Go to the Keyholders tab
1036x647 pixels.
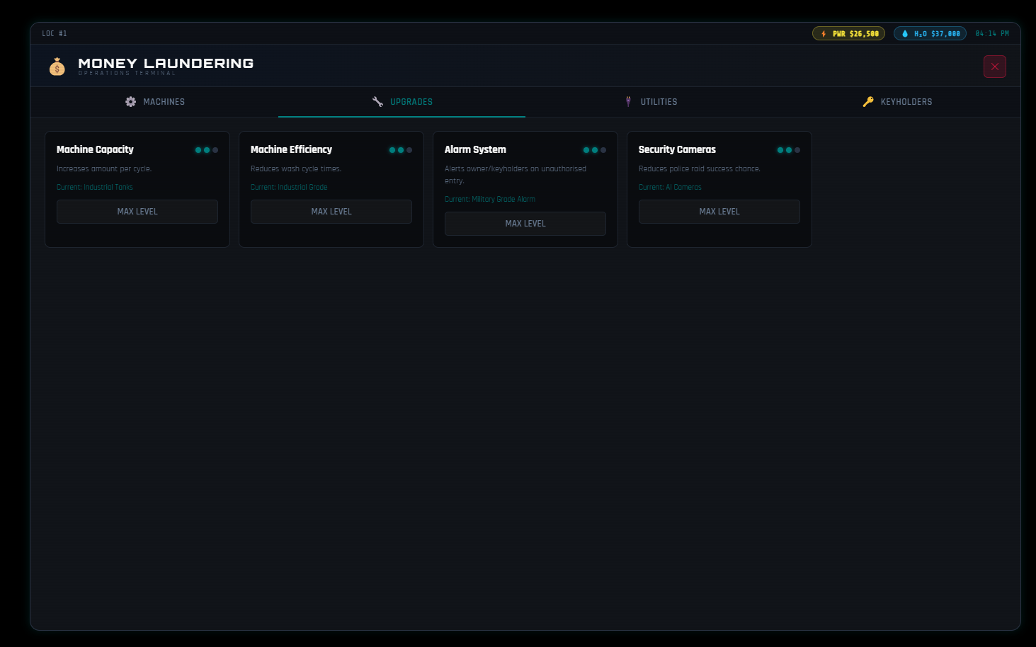896,102
